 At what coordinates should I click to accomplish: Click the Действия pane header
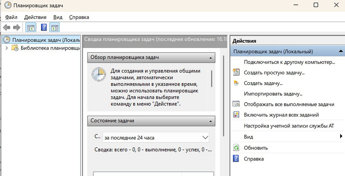click(x=287, y=41)
